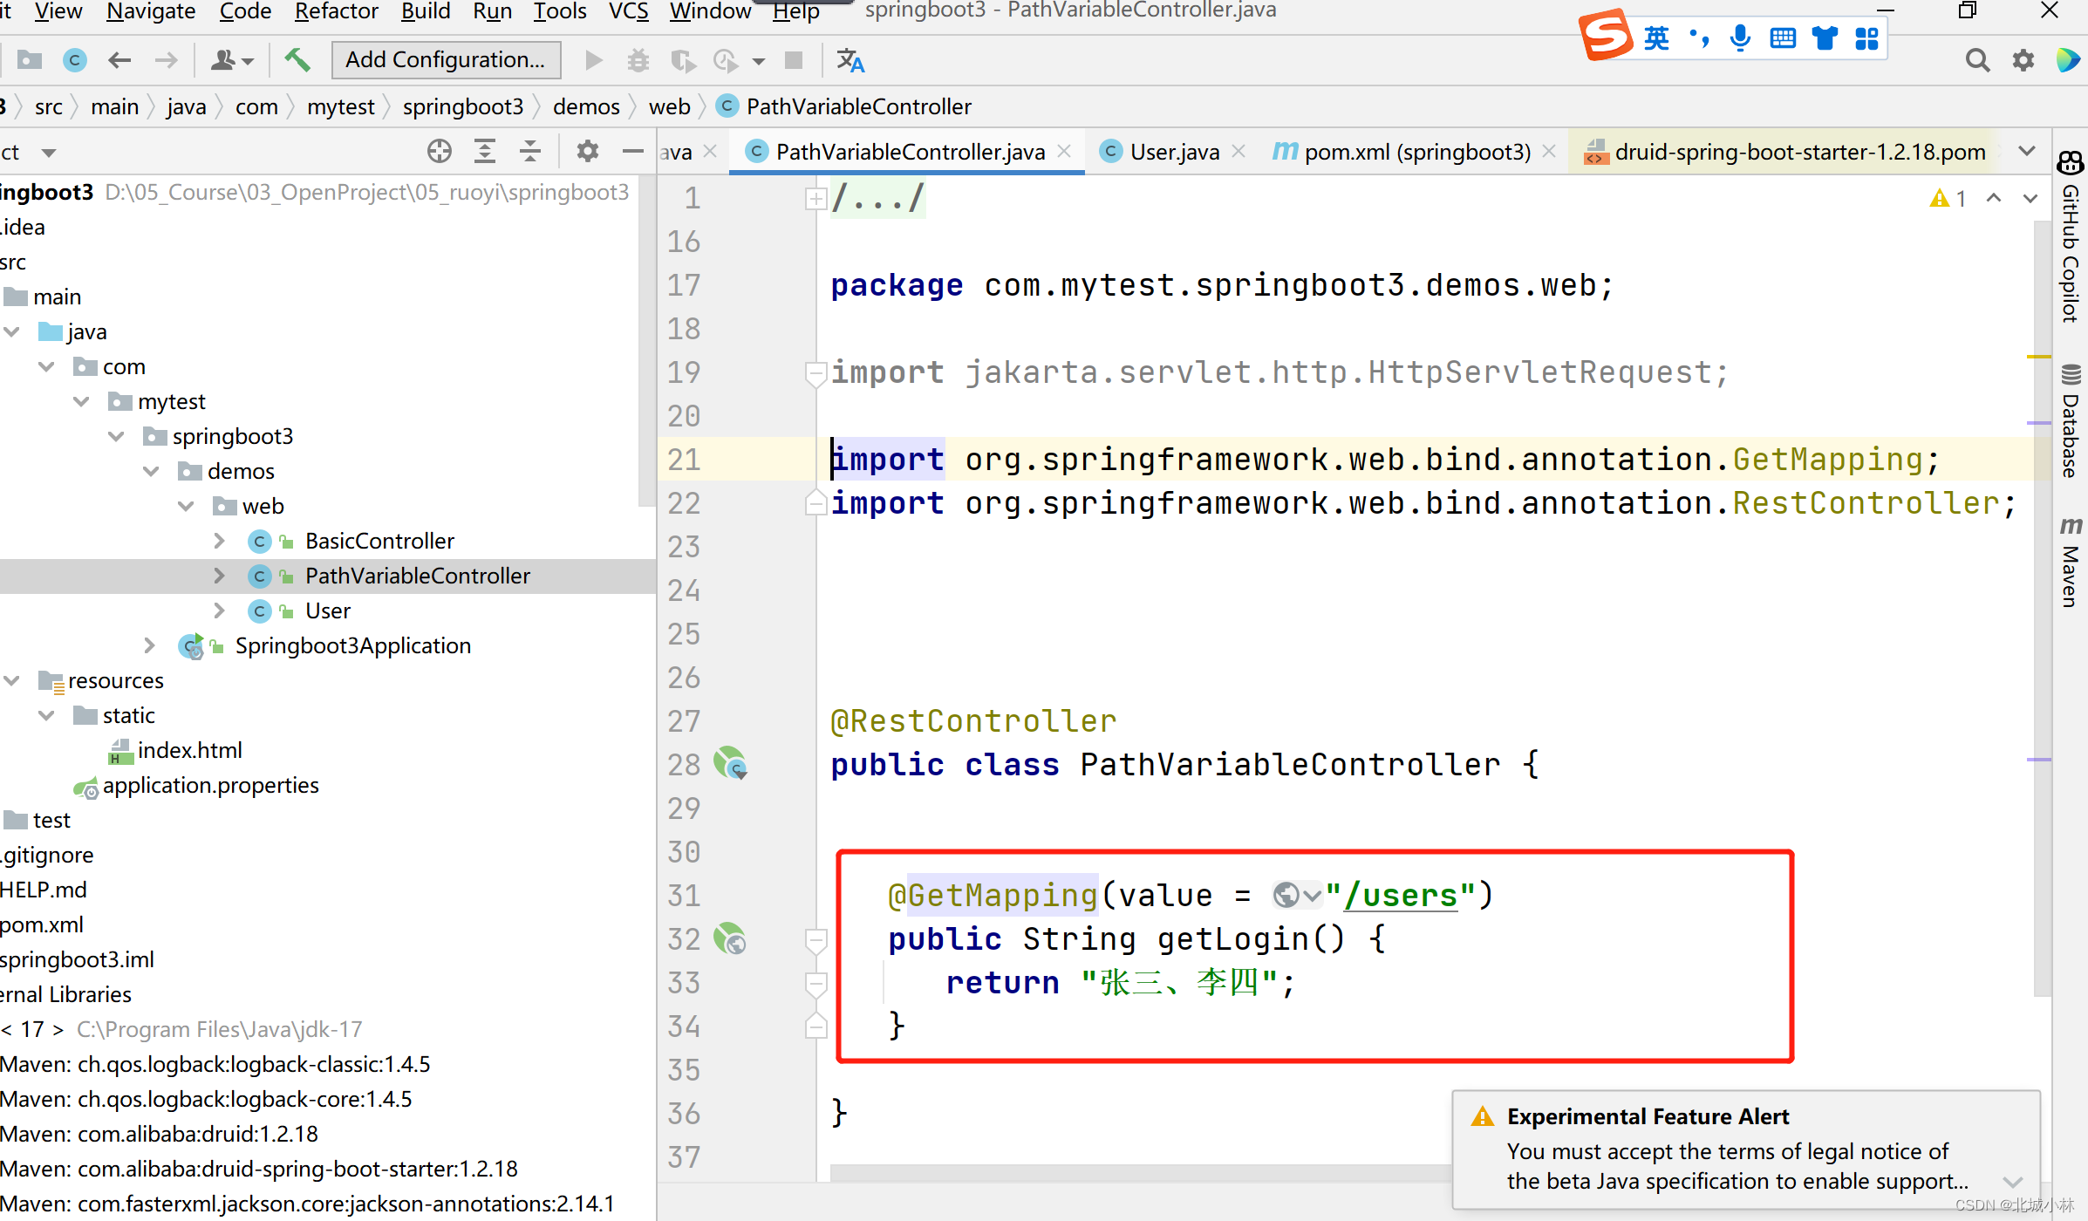
Task: Click the warning indicator showing 1 problem
Action: (x=1948, y=199)
